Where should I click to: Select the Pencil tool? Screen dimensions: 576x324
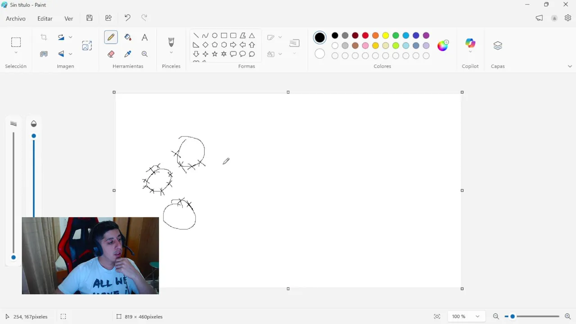click(x=111, y=37)
